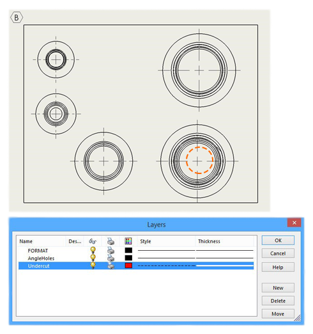Screen dimensions: 313x334
Task: Click the Move button
Action: coord(278,314)
